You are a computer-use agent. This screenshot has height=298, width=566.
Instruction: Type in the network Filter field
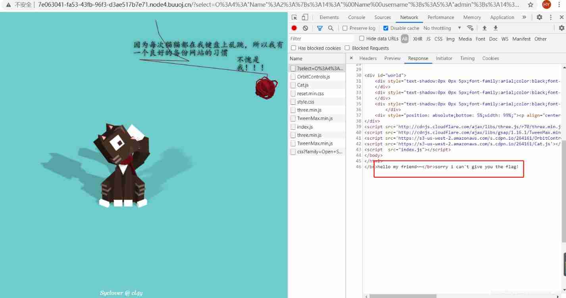coord(322,38)
